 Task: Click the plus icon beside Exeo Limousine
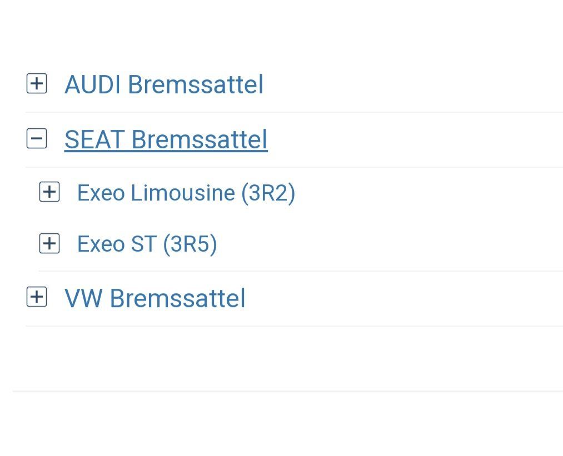point(49,193)
